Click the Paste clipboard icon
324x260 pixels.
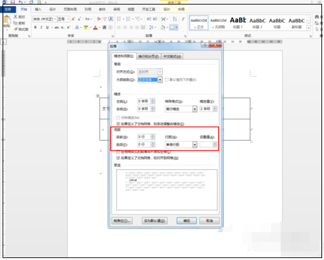tap(7, 20)
